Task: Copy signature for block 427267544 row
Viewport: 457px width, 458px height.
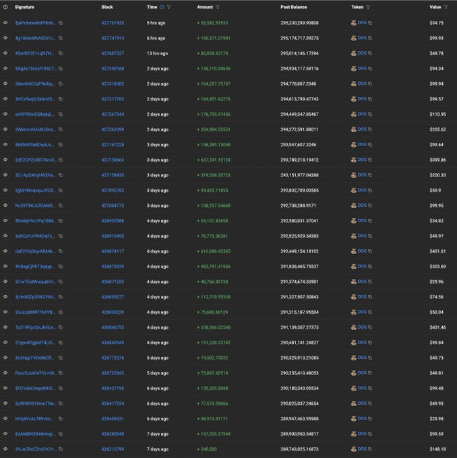Action: [61, 115]
